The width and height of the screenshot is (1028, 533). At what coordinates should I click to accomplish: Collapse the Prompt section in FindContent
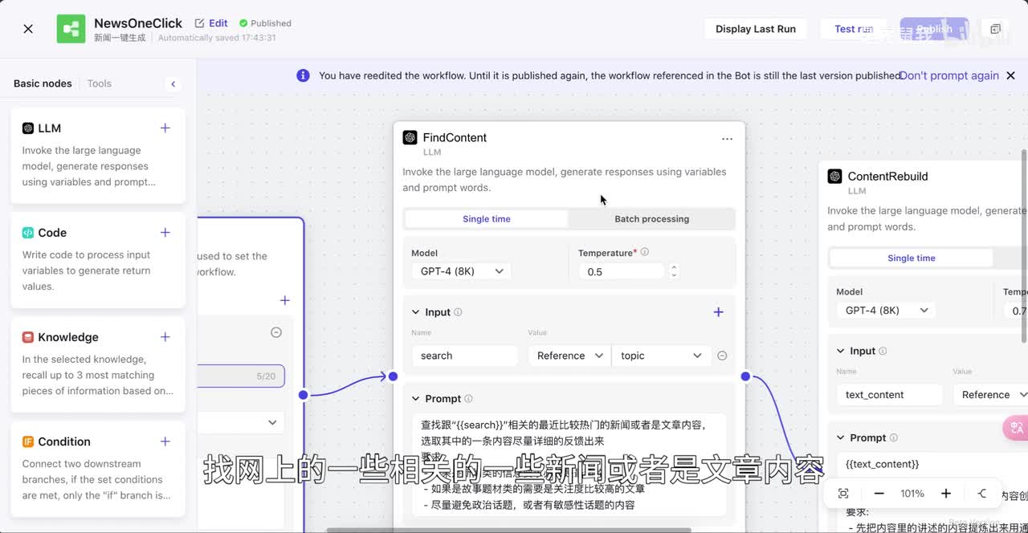(x=416, y=399)
